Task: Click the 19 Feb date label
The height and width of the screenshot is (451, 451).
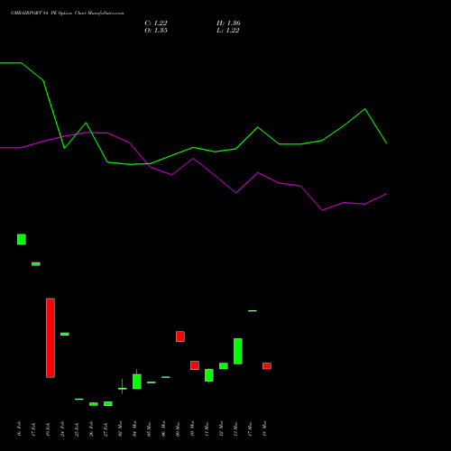Action: point(48,428)
